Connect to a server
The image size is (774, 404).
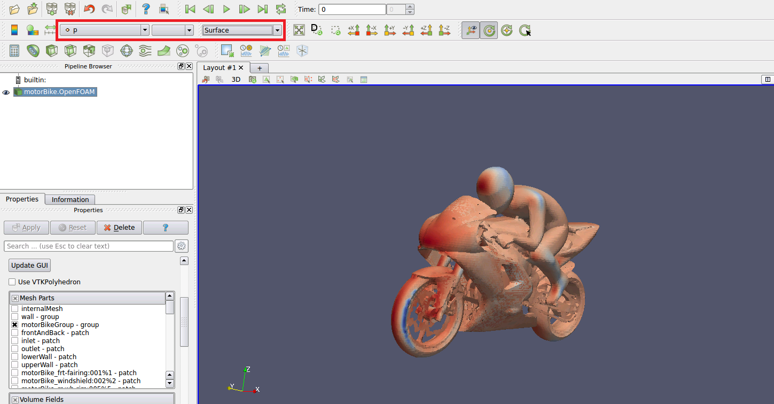click(x=52, y=9)
